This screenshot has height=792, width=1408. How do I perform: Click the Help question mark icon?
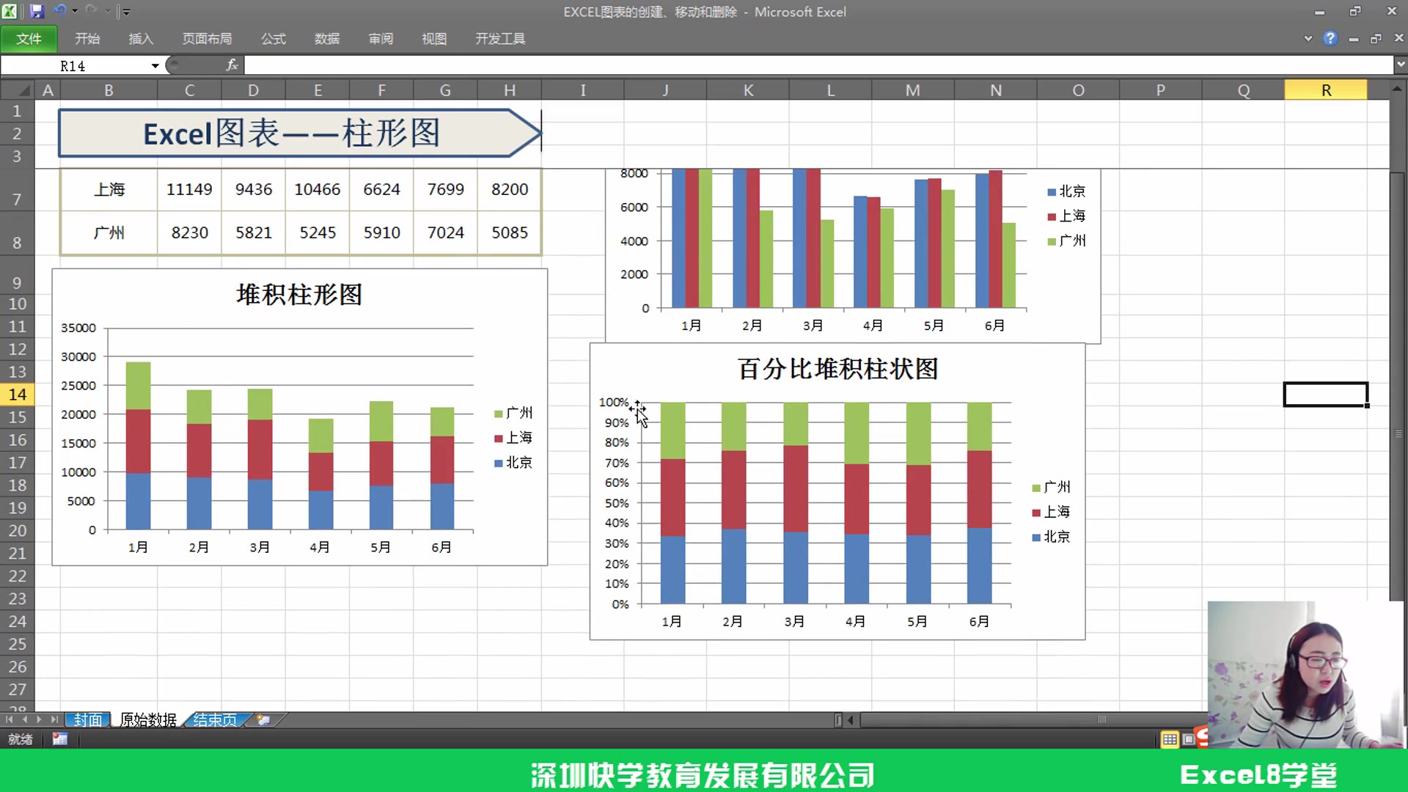(1330, 38)
